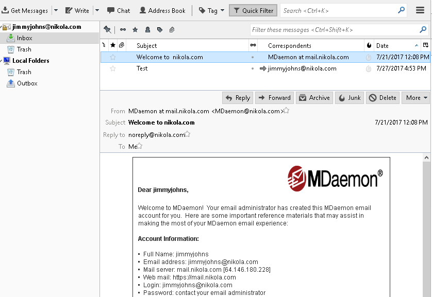Sort messages by Subject column

187,45
